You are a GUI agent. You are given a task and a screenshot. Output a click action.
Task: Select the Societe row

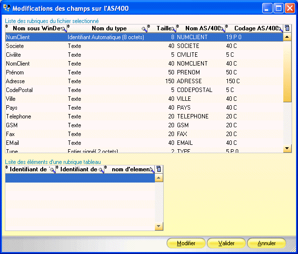144,46
